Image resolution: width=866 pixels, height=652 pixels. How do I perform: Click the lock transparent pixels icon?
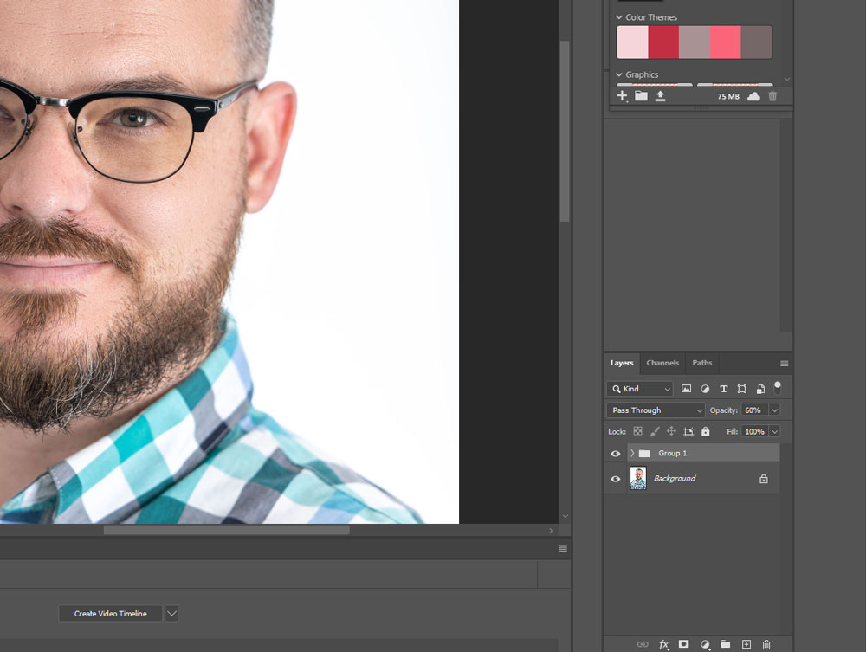click(637, 431)
